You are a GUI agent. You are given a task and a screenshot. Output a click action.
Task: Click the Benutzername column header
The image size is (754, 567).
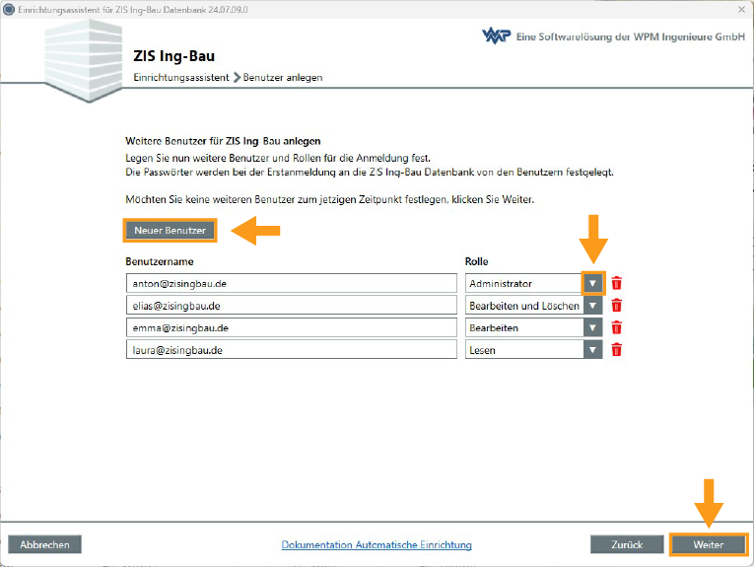click(x=160, y=261)
